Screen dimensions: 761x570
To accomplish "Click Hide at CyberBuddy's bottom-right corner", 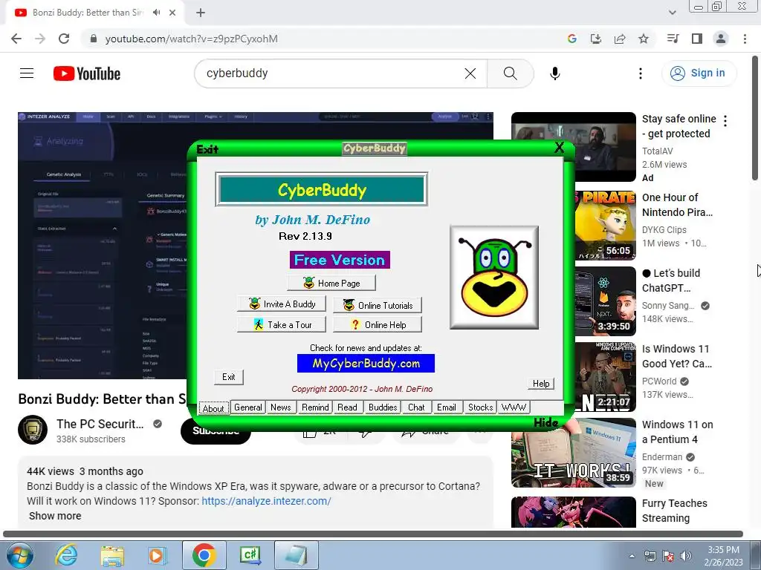I will pos(546,422).
